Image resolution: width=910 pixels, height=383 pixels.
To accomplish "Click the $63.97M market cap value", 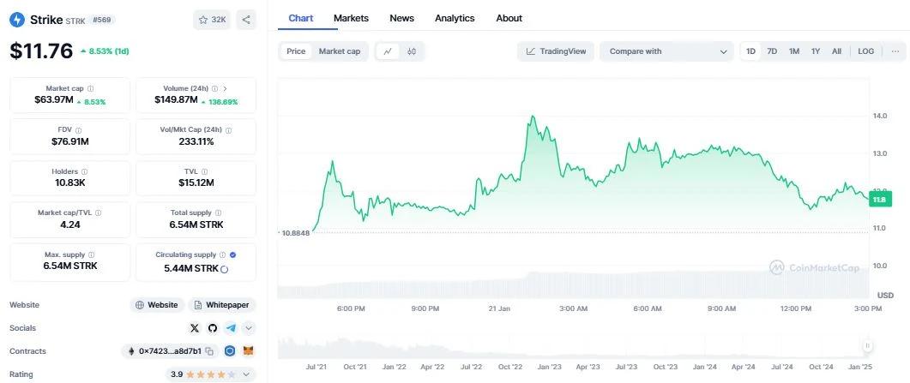I will coord(54,100).
